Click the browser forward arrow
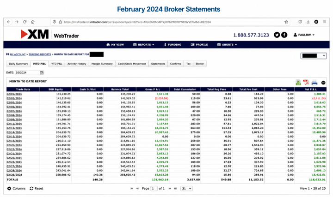 point(17,22)
